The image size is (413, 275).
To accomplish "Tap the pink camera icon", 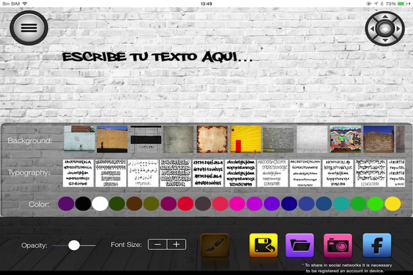I will (x=337, y=246).
